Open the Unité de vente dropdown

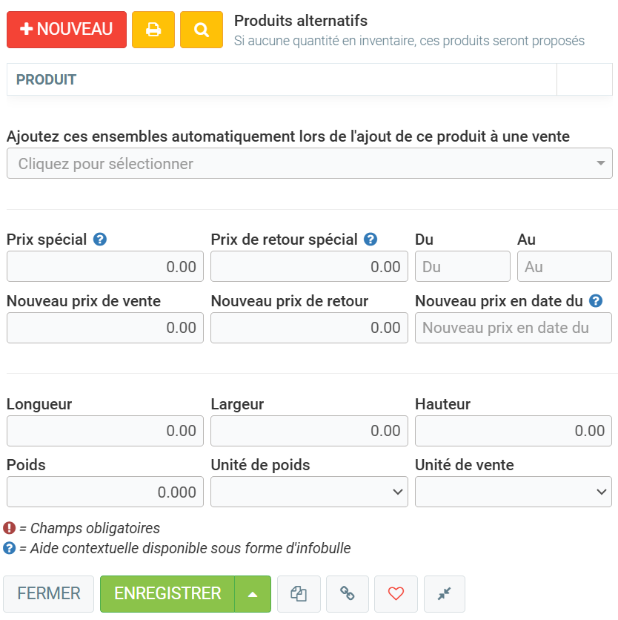(514, 491)
